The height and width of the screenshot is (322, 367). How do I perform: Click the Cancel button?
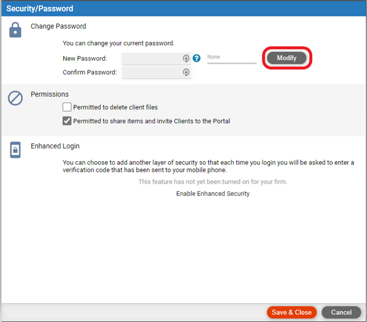(x=341, y=312)
